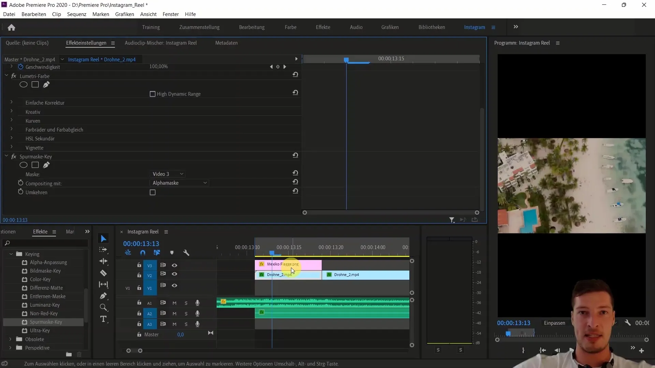Screen dimensions: 655x368
Task: Switch to the Farbe workspace
Action: [291, 27]
